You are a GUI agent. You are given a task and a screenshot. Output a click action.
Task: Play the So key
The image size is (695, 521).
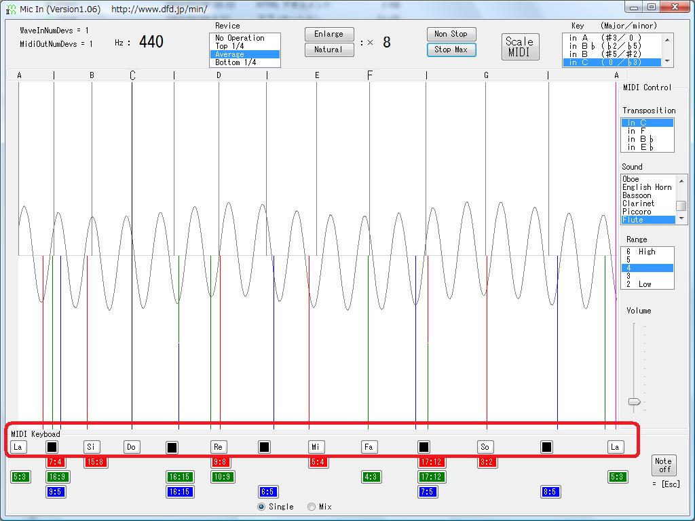(x=485, y=446)
